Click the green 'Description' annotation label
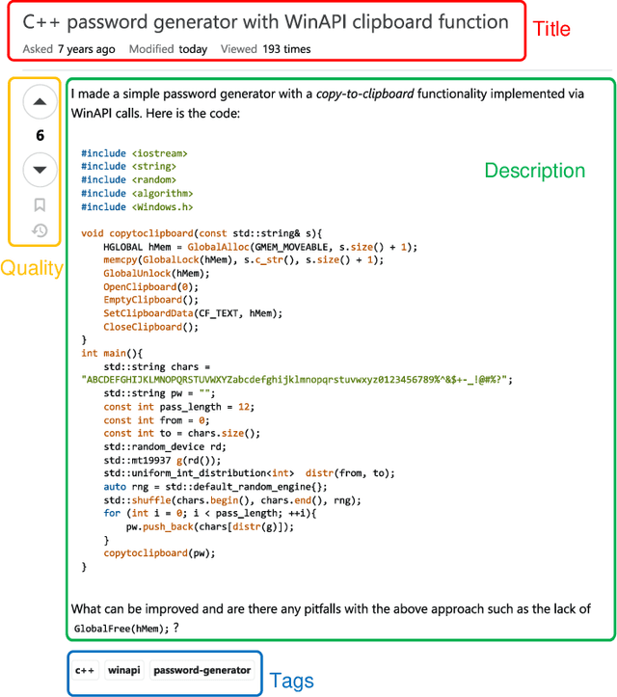The height and width of the screenshot is (697, 617). point(534,172)
